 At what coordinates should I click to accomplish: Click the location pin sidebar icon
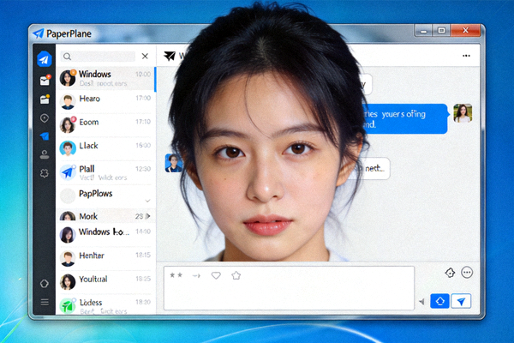(x=45, y=118)
